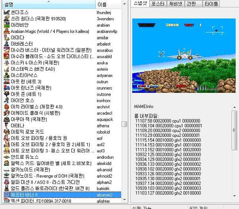Select 아트 오브 파이팅 3 row
The height and width of the screenshot is (209, 239).
(62, 151)
